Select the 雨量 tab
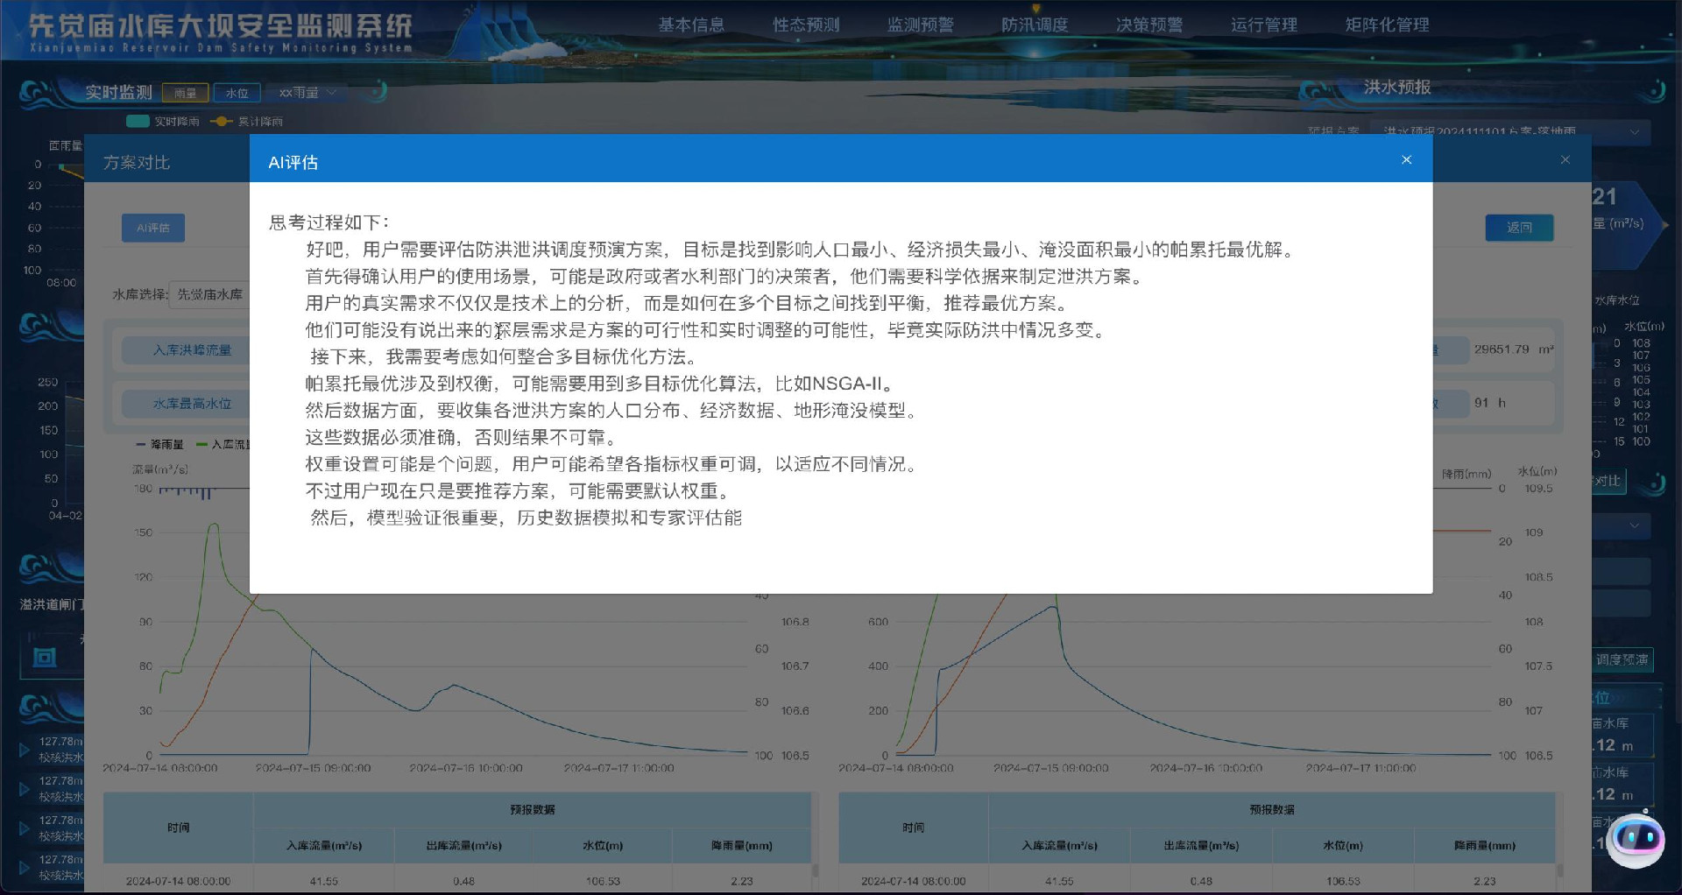 (185, 93)
